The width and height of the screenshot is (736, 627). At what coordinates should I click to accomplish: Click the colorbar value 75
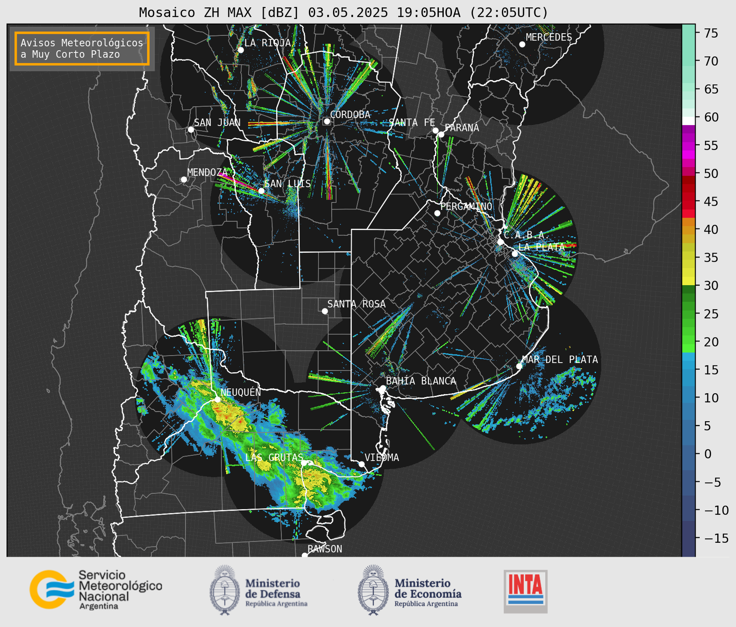click(711, 33)
